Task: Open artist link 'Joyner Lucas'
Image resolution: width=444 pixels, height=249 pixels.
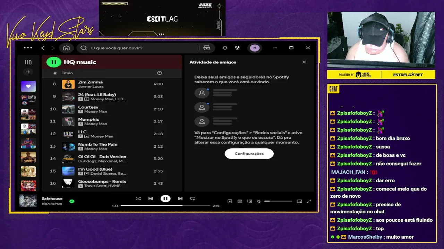Action: pyautogui.click(x=91, y=86)
